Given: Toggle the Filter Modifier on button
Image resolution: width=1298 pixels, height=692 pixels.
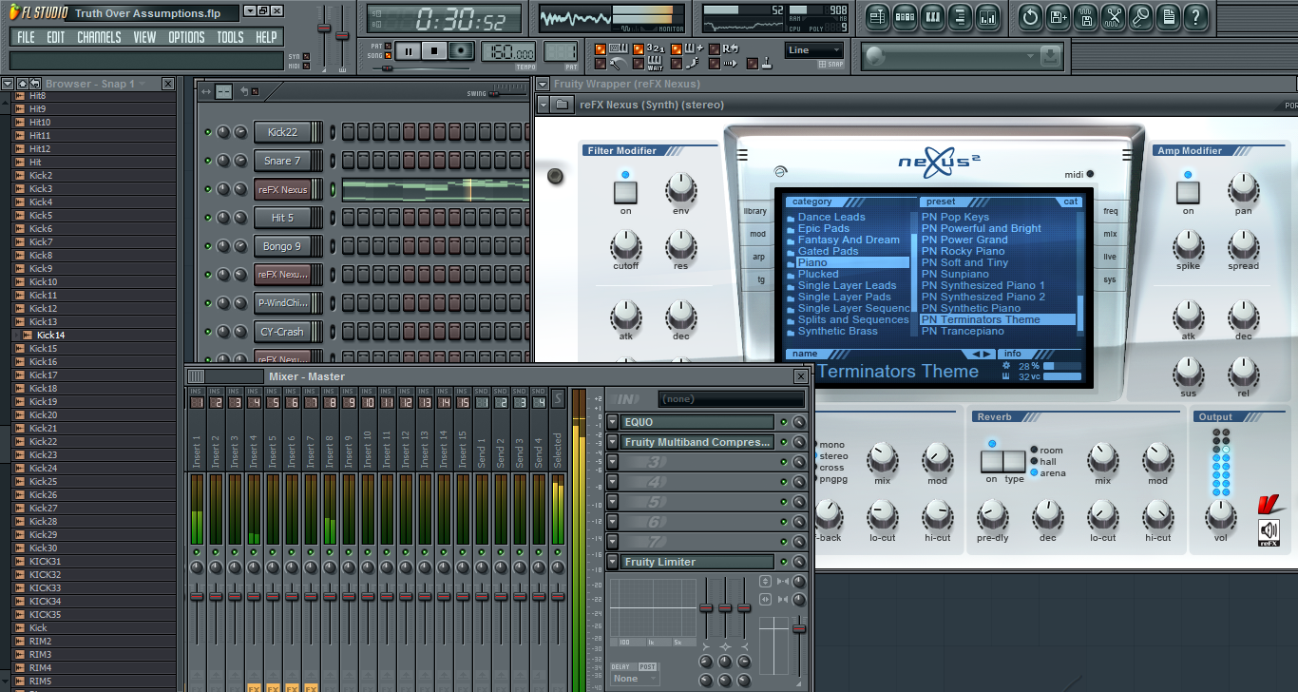Looking at the screenshot, I should point(625,192).
